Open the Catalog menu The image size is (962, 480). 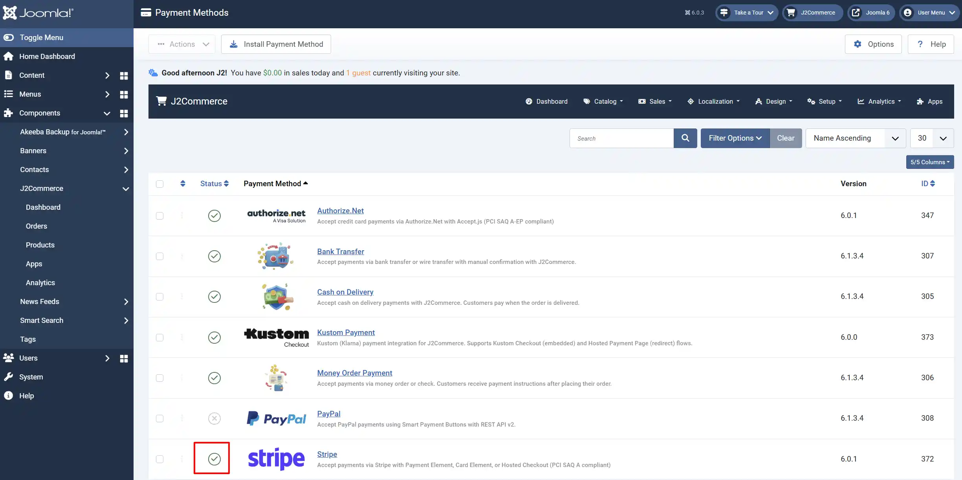[x=603, y=101]
